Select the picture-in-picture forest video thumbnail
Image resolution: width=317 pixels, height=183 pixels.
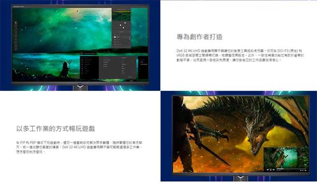click(286, 158)
